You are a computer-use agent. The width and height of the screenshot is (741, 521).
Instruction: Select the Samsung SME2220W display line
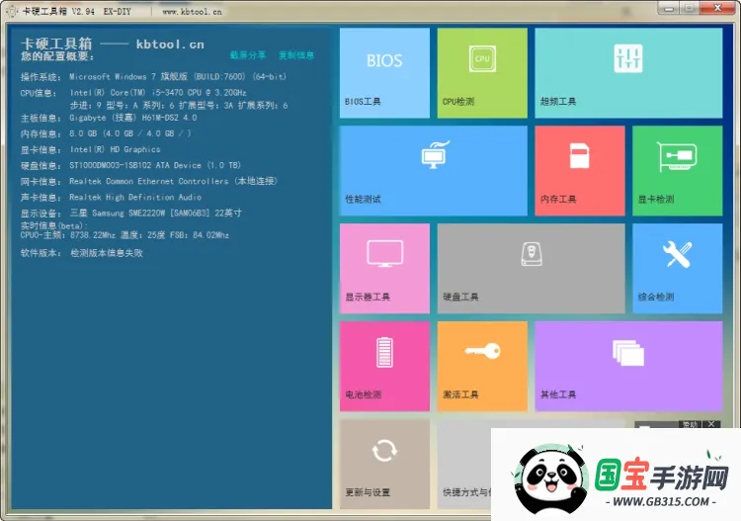click(x=131, y=214)
